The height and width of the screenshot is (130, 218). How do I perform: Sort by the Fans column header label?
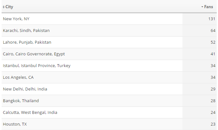208,7
